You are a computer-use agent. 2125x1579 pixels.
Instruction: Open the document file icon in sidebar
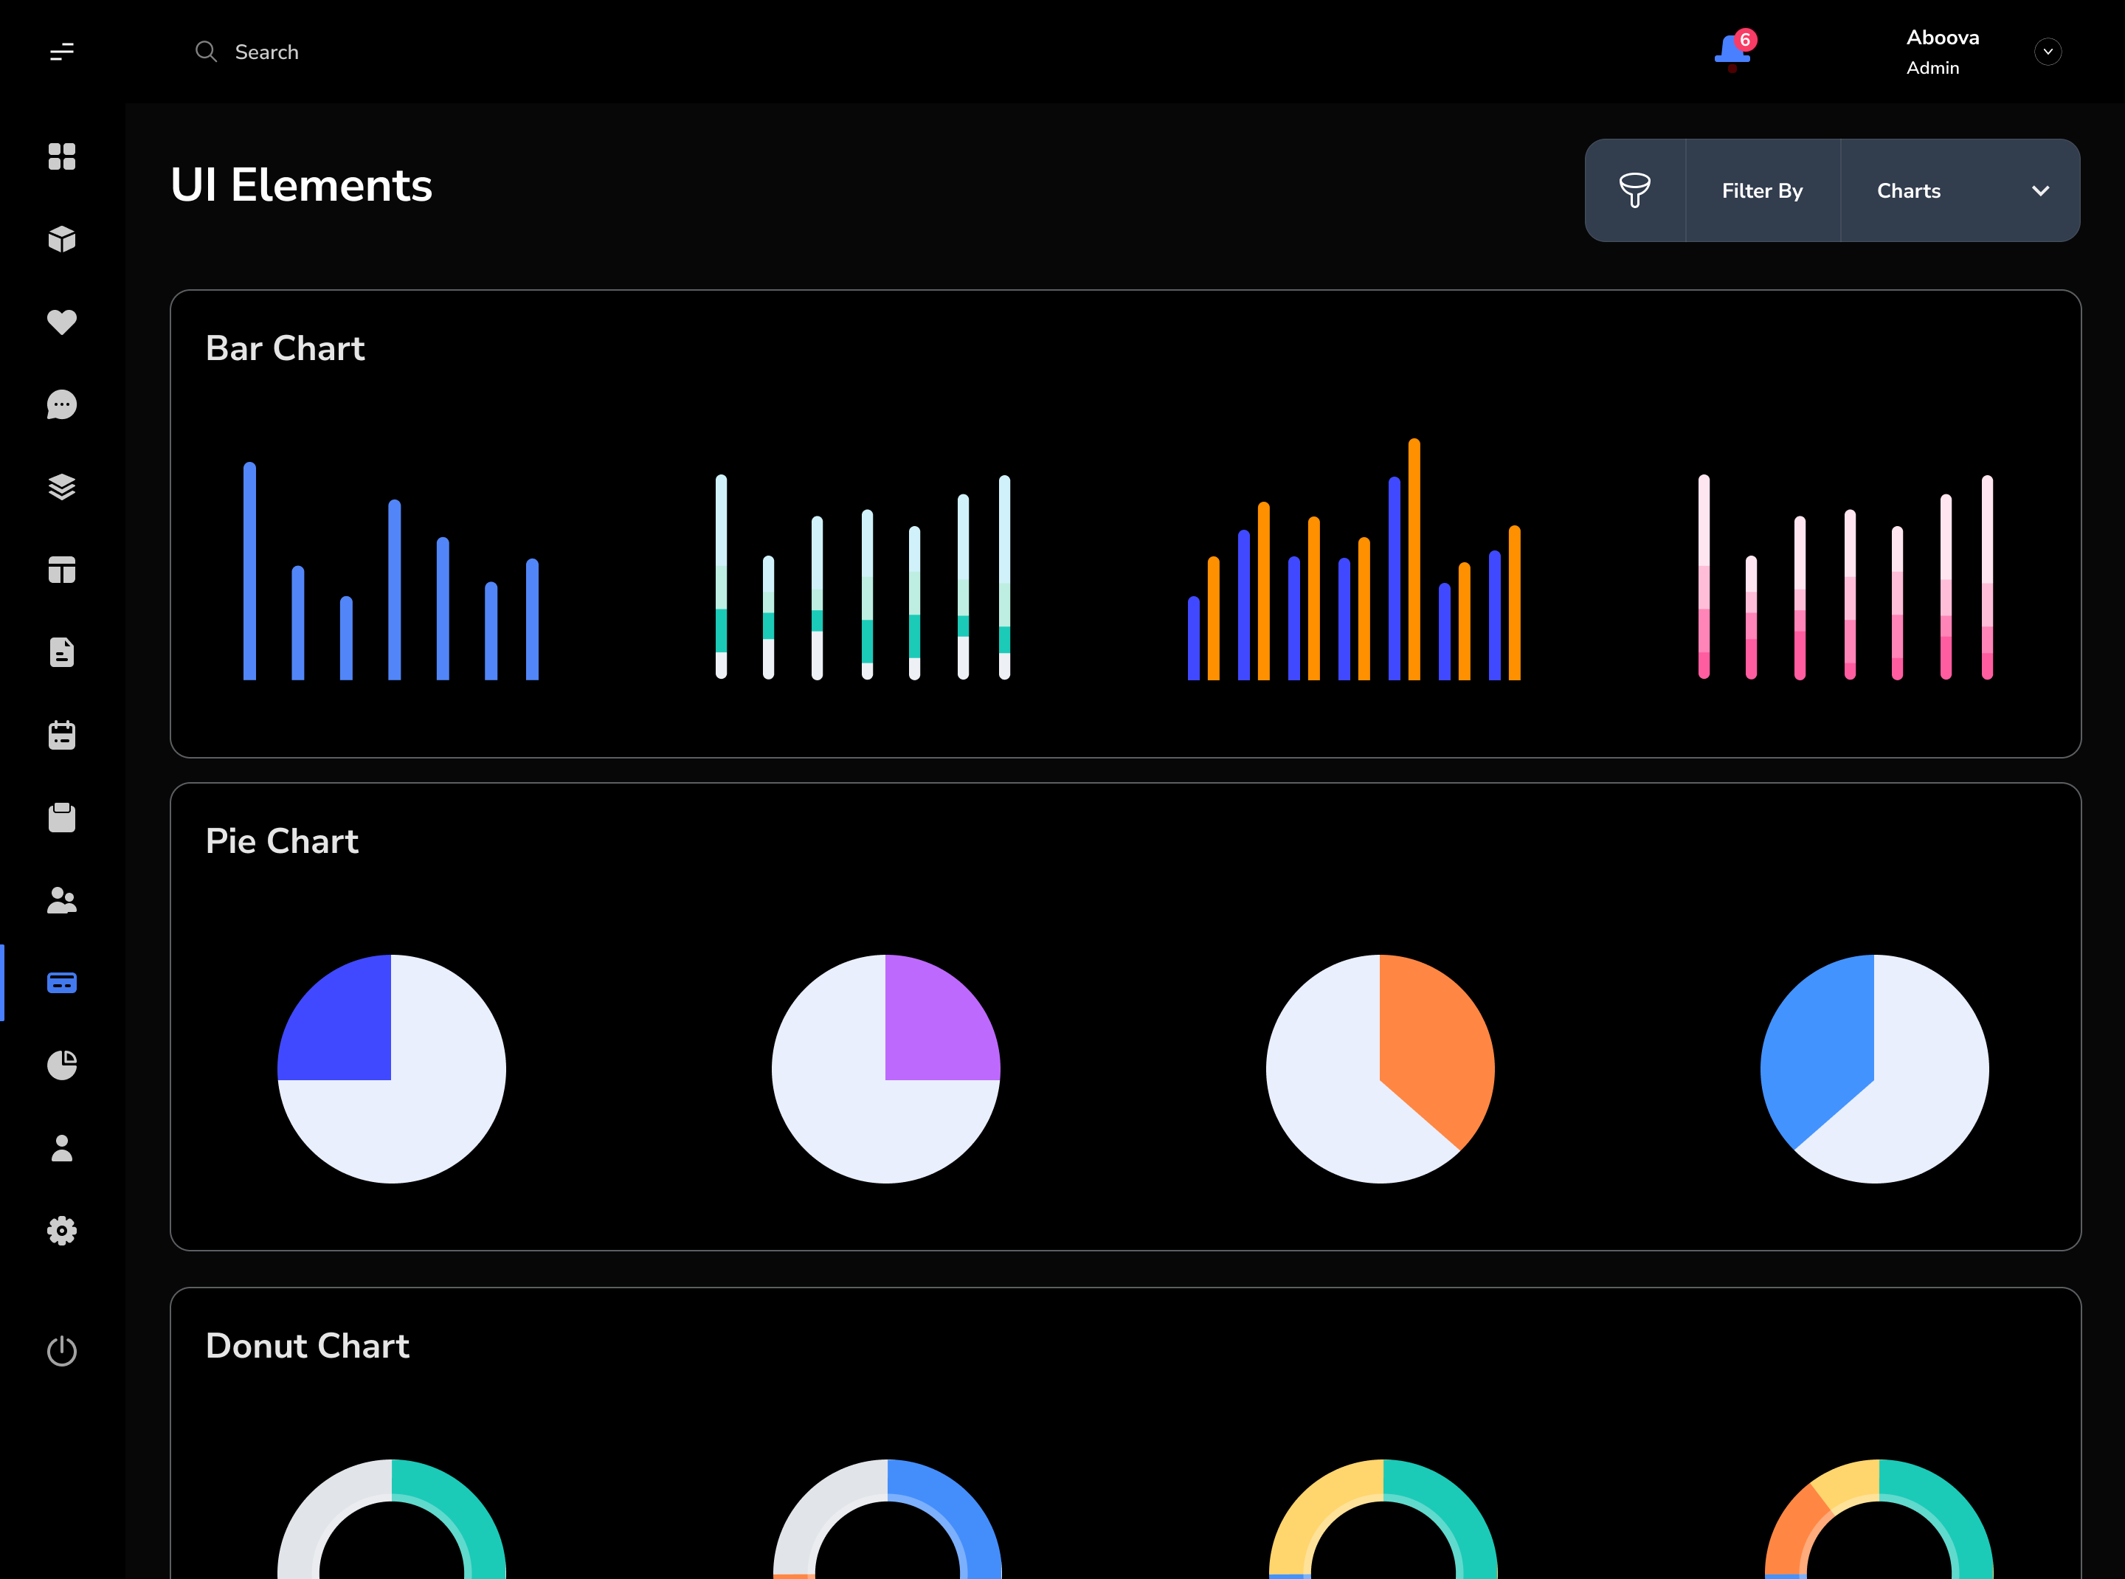(x=62, y=652)
